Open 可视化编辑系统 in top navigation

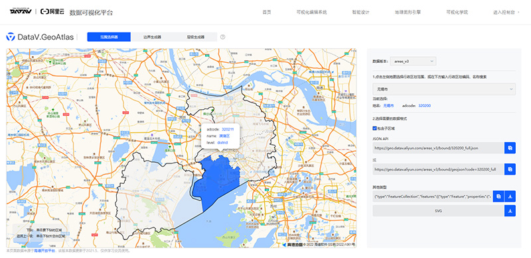click(311, 12)
